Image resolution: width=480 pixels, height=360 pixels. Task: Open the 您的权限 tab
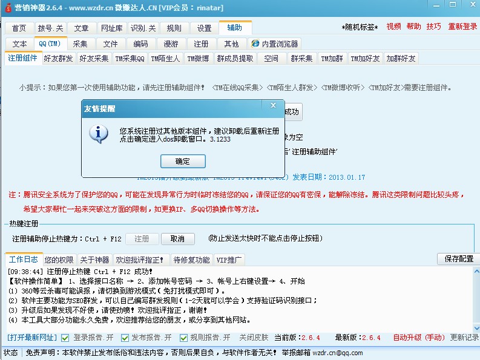[59, 260]
